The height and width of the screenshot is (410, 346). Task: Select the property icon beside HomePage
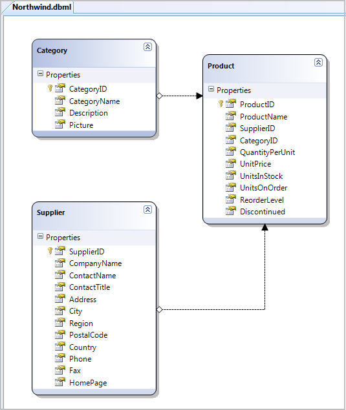(x=60, y=382)
